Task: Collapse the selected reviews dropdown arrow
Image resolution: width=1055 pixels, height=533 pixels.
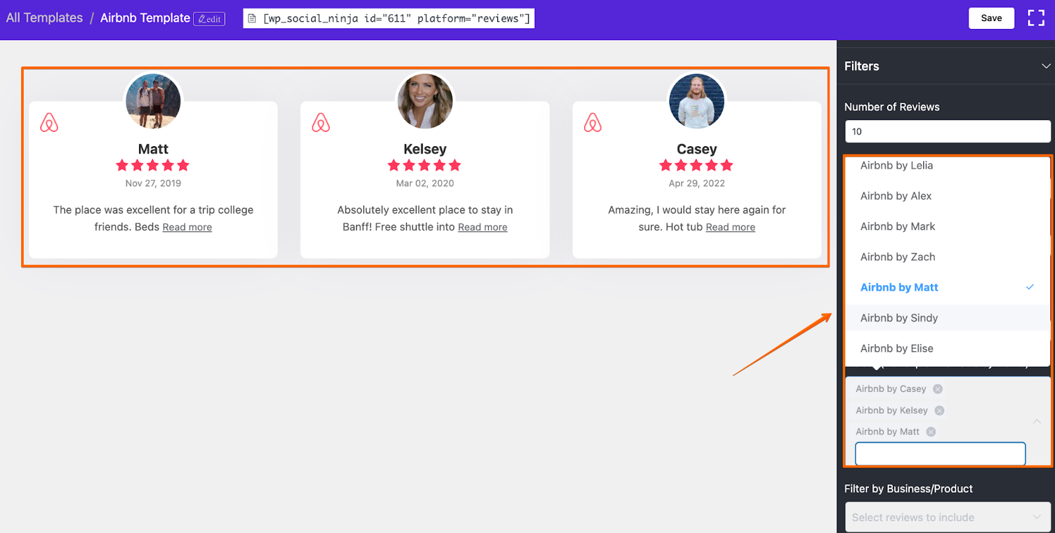Action: click(x=1037, y=422)
